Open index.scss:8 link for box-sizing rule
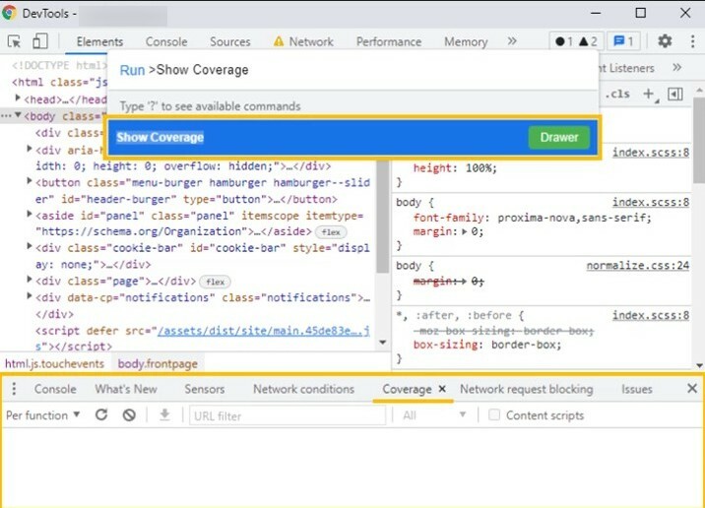The image size is (705, 508). [650, 315]
